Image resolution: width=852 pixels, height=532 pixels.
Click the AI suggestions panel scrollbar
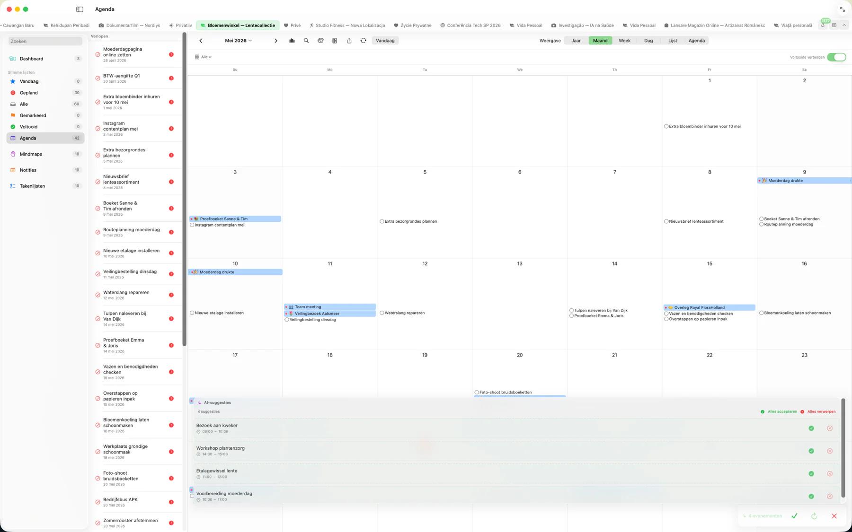[843, 448]
